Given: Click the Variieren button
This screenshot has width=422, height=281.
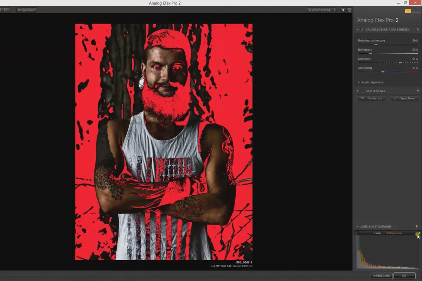Looking at the screenshot, I should [372, 98].
